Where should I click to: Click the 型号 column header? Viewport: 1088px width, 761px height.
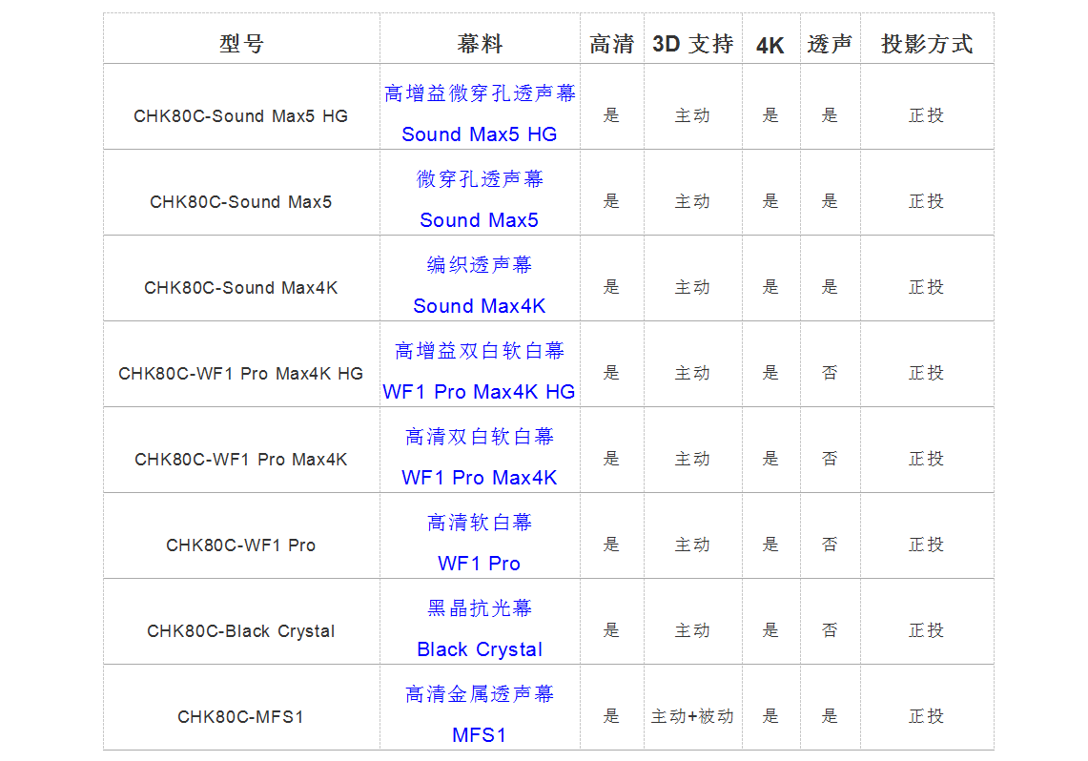tap(241, 44)
